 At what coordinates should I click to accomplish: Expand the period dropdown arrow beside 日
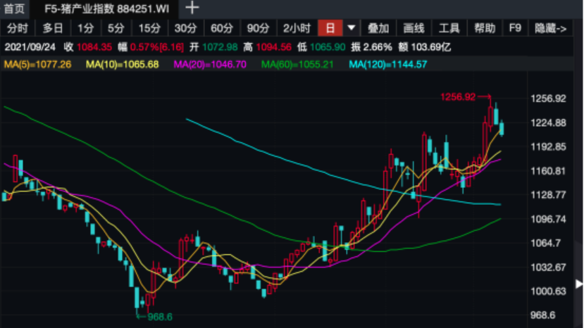pyautogui.click(x=351, y=29)
